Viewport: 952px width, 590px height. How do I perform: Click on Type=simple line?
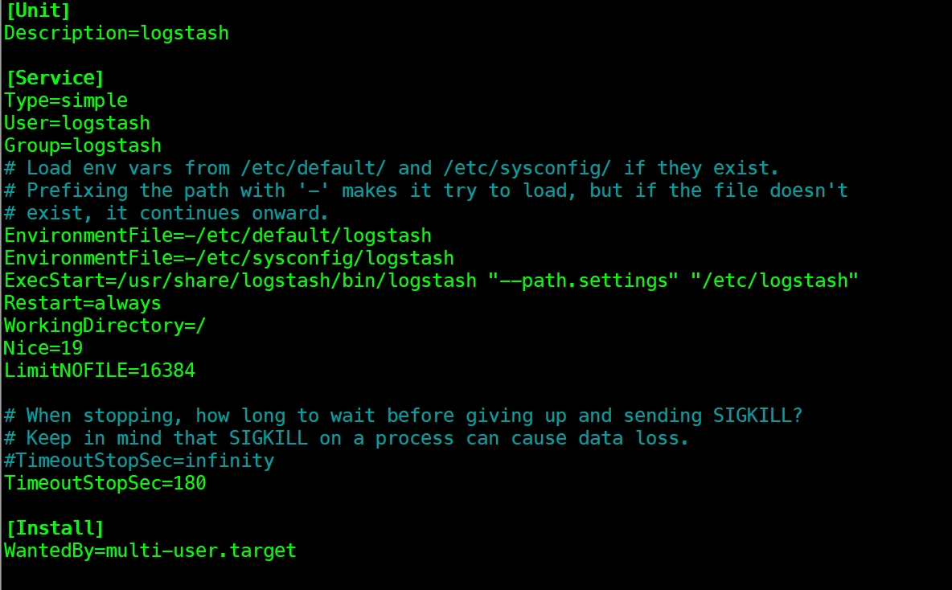(x=66, y=100)
